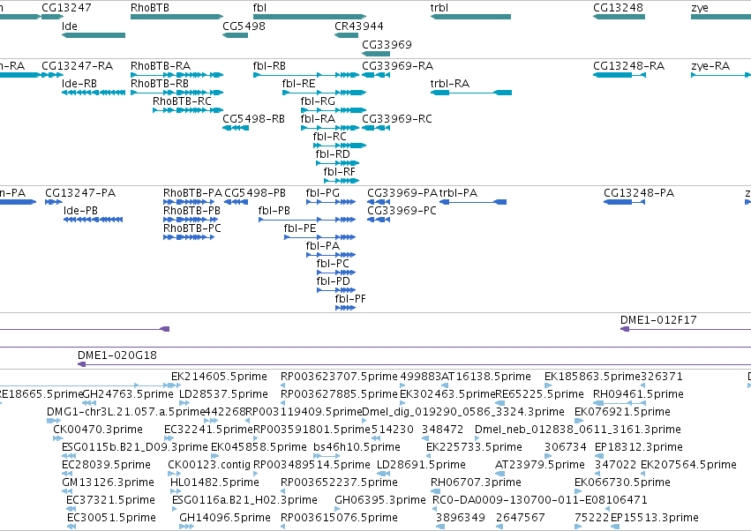
Task: Select transcript RhoBTB-RA
Action: [x=161, y=66]
